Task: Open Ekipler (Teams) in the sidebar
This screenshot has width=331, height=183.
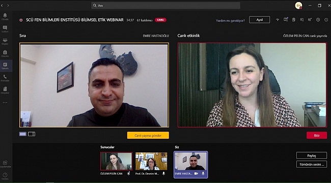Action: click(x=5, y=41)
